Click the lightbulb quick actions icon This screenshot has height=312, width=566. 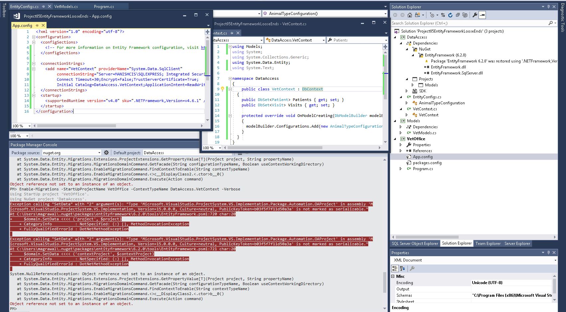coord(223,89)
